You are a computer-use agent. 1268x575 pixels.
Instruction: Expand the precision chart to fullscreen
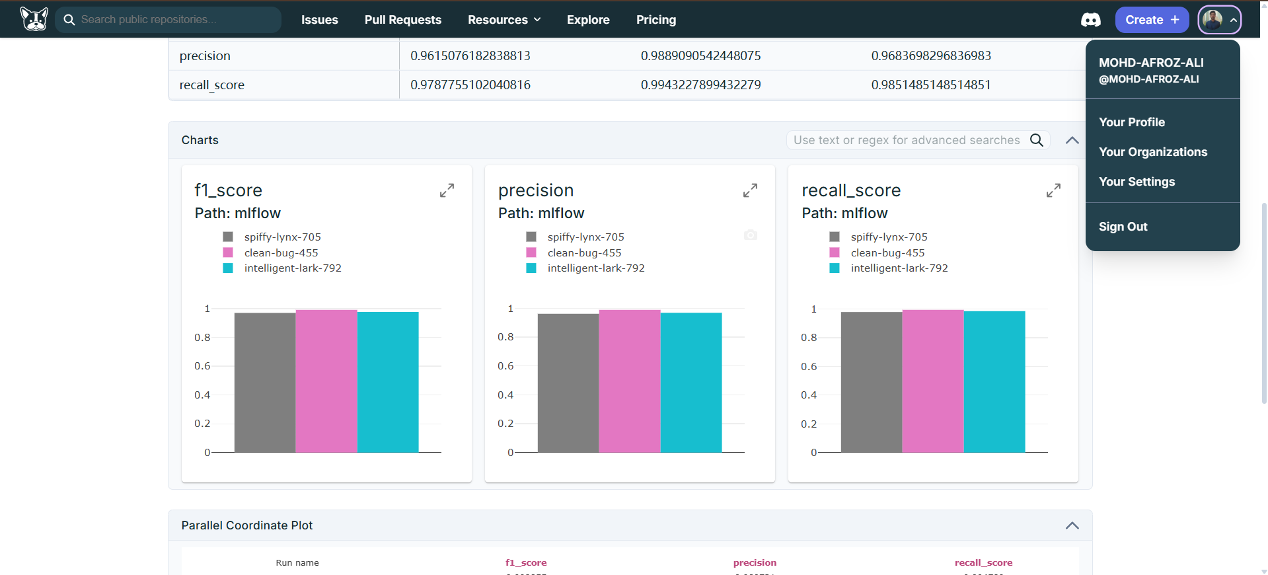tap(750, 190)
